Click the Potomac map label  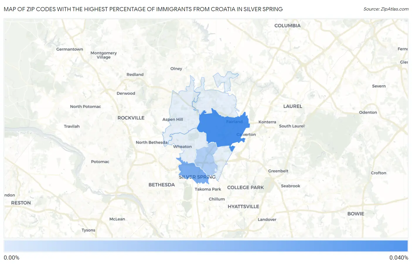pyautogui.click(x=100, y=162)
